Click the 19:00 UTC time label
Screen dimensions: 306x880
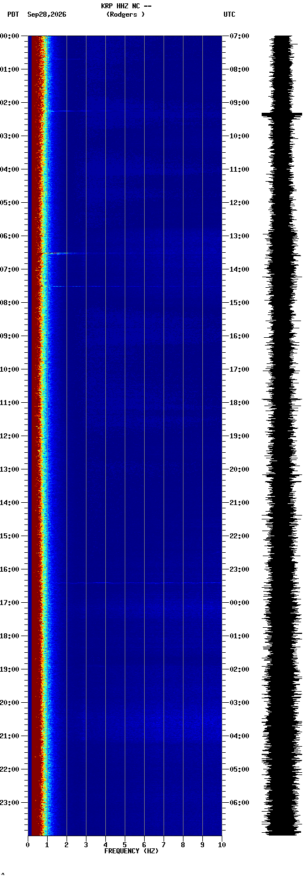239,436
